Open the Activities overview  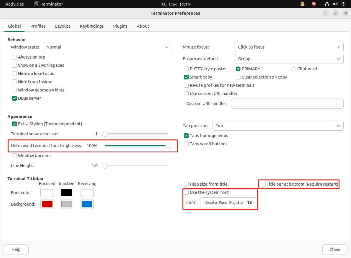(14, 4)
